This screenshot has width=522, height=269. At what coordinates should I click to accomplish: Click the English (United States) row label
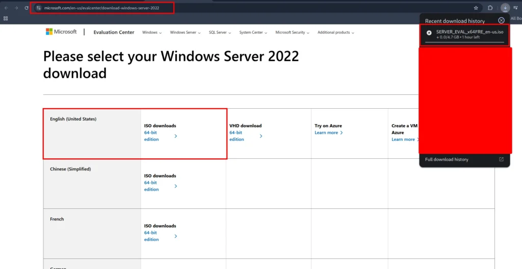pos(73,119)
